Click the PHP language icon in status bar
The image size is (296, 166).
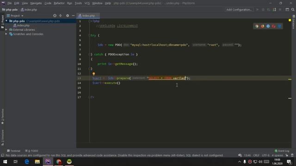tap(240, 155)
